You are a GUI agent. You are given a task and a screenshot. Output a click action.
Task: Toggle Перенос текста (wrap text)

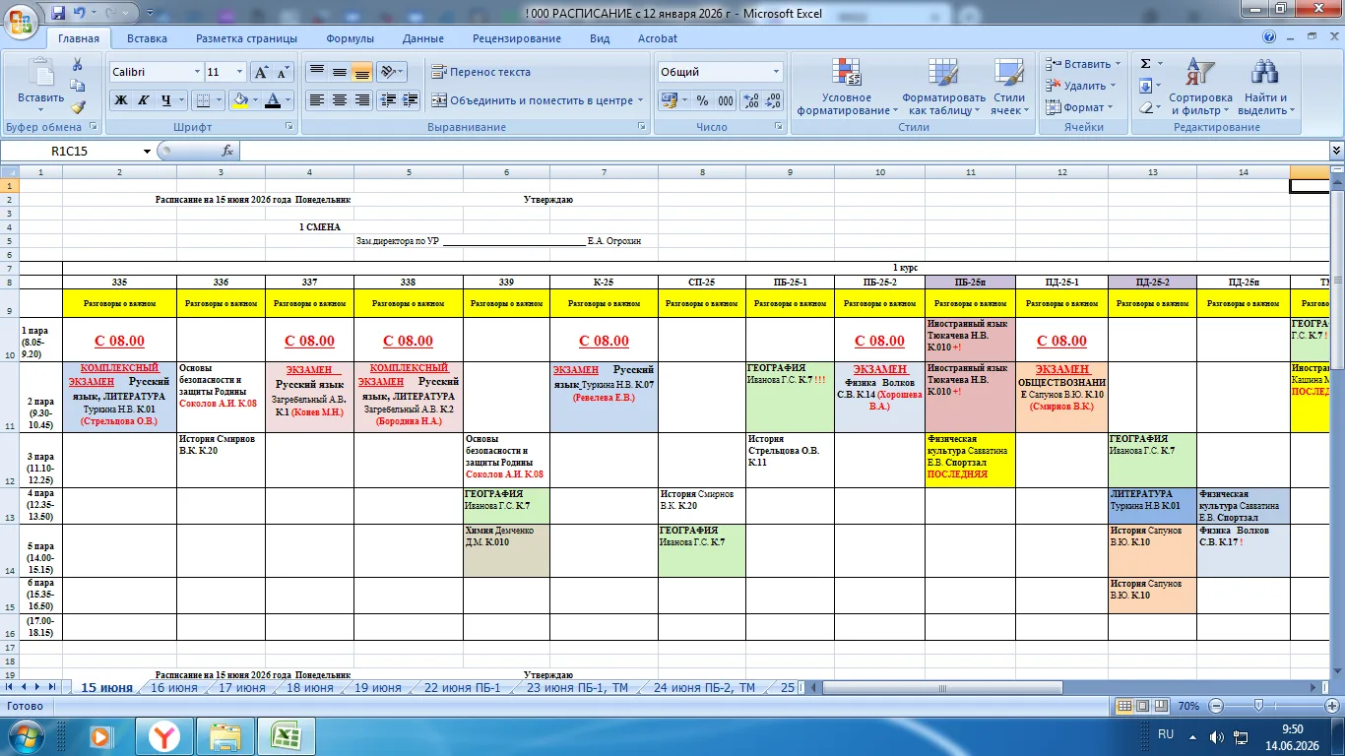[x=480, y=72]
